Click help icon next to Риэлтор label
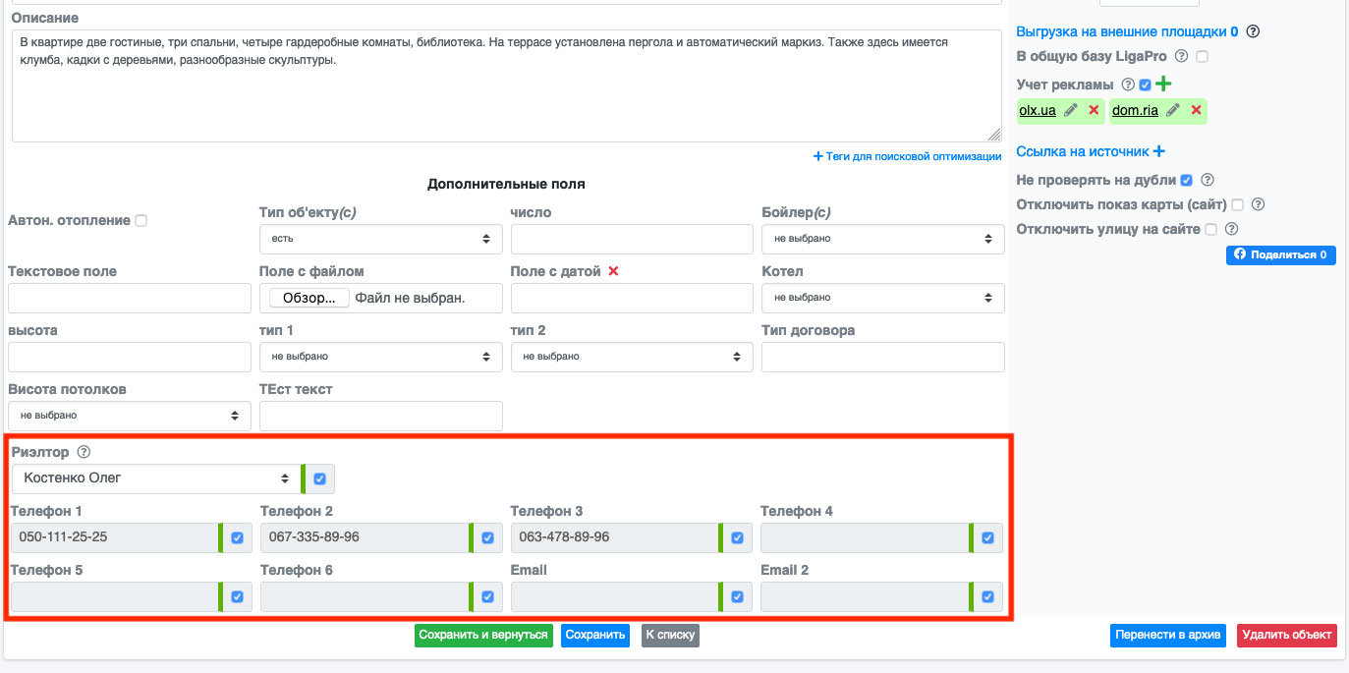 point(84,452)
